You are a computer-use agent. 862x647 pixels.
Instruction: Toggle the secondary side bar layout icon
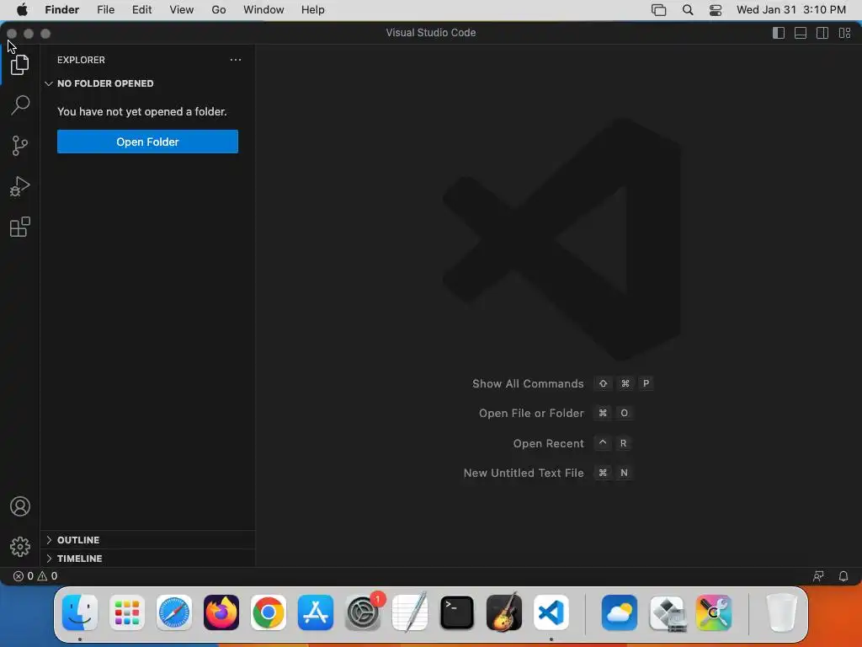[x=822, y=33]
